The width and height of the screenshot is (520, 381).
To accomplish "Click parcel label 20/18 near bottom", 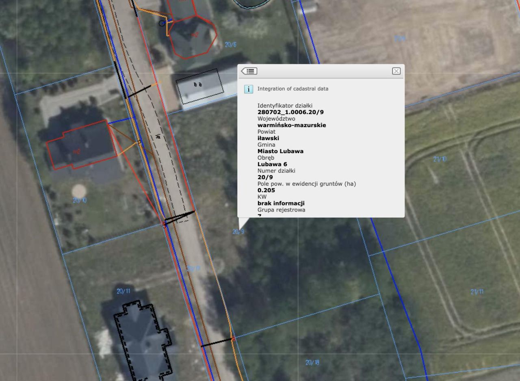I will point(312,362).
